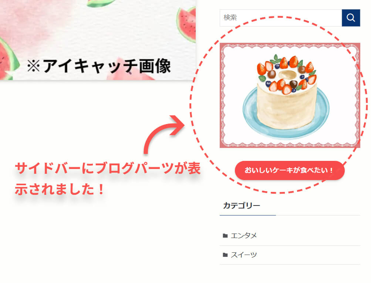Open the エンタメ category link
Screen dimensions: 371x283
point(244,235)
